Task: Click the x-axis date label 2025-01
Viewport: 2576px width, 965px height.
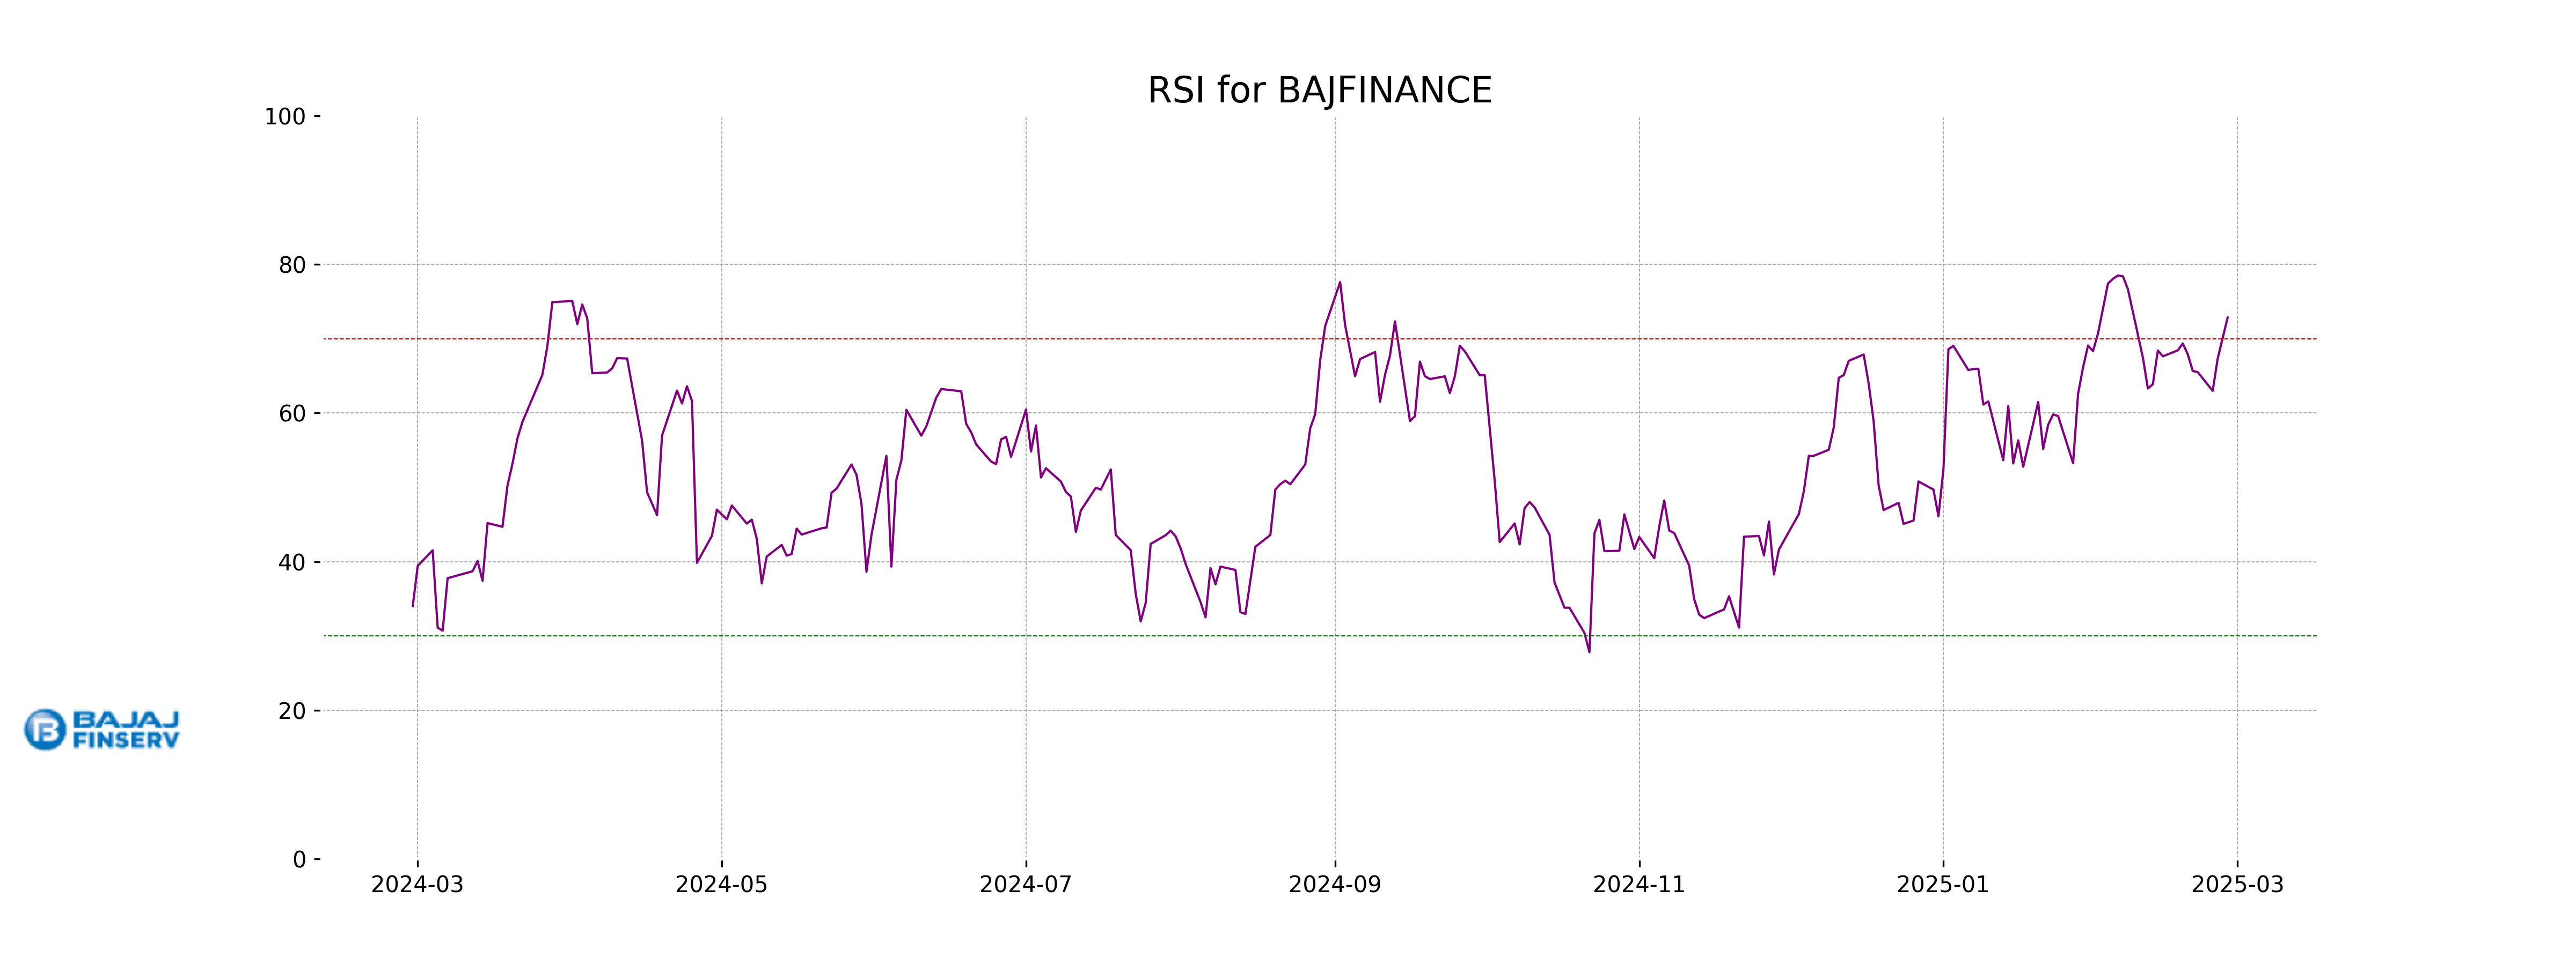Action: pos(1942,885)
